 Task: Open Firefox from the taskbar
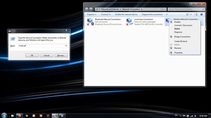point(19,116)
